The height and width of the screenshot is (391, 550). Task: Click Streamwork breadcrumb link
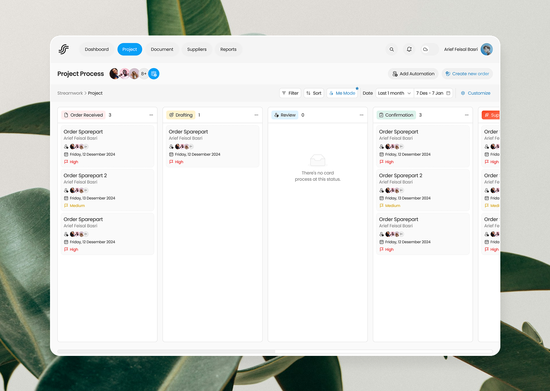click(70, 93)
